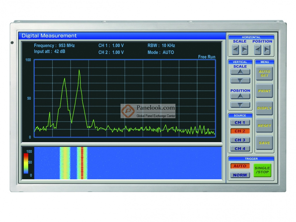Image resolution: width=296 pixels, height=222 pixels.
Task: Move vertical position up
Action: 240,96
